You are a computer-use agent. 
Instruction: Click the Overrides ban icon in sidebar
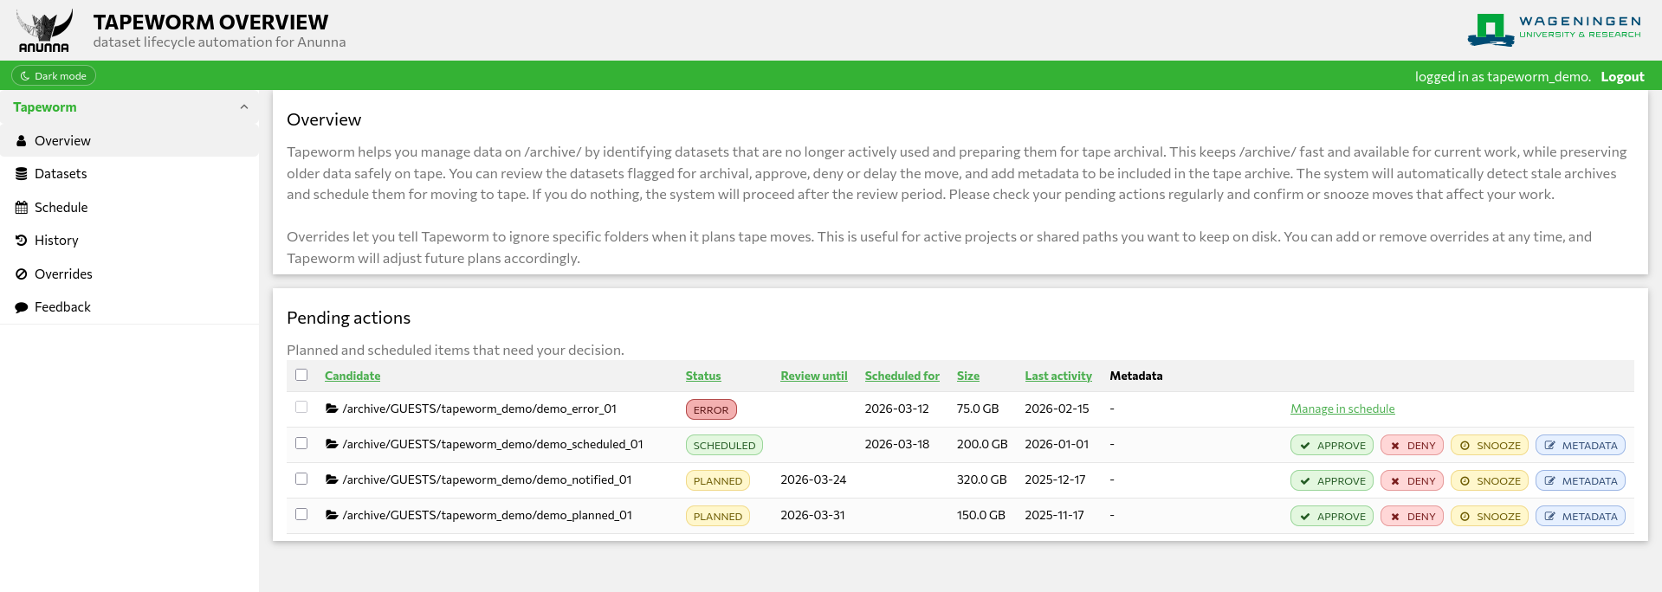(22, 274)
